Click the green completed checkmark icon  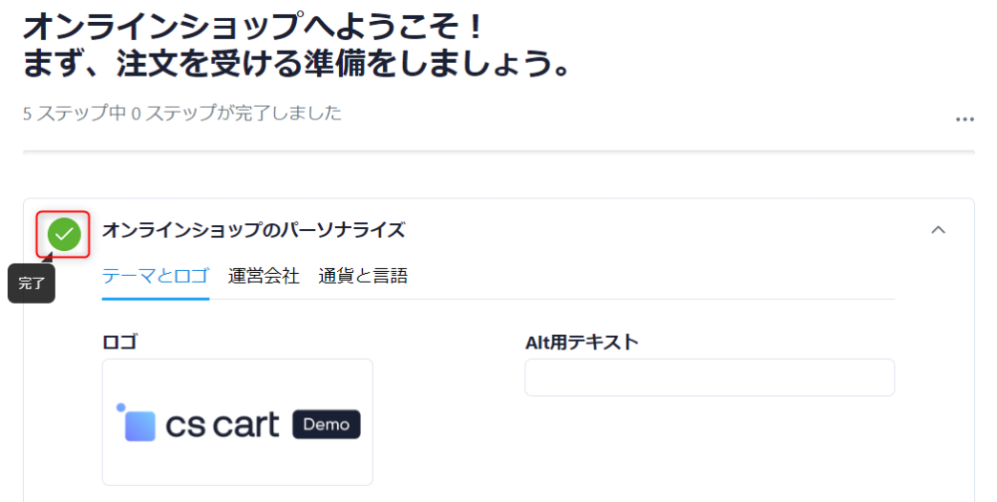point(64,234)
